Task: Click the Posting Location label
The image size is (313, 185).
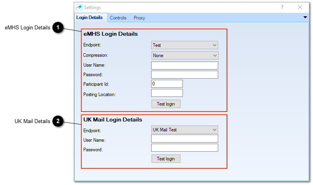Action: 100,94
